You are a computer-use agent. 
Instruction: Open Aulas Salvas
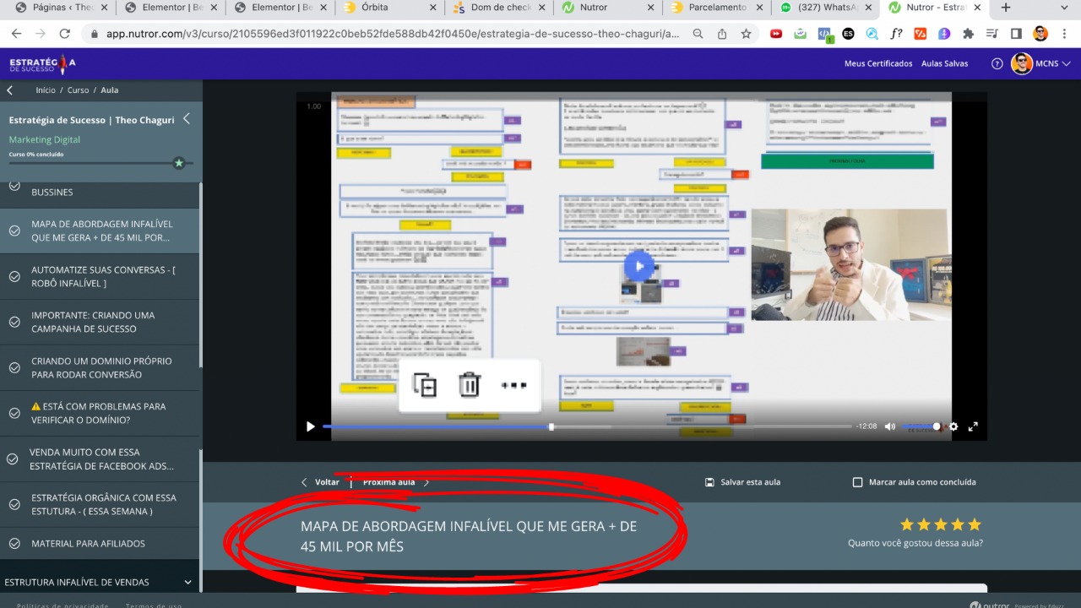945,63
